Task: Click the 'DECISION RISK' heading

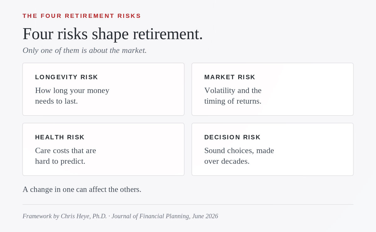Action: 232,137
